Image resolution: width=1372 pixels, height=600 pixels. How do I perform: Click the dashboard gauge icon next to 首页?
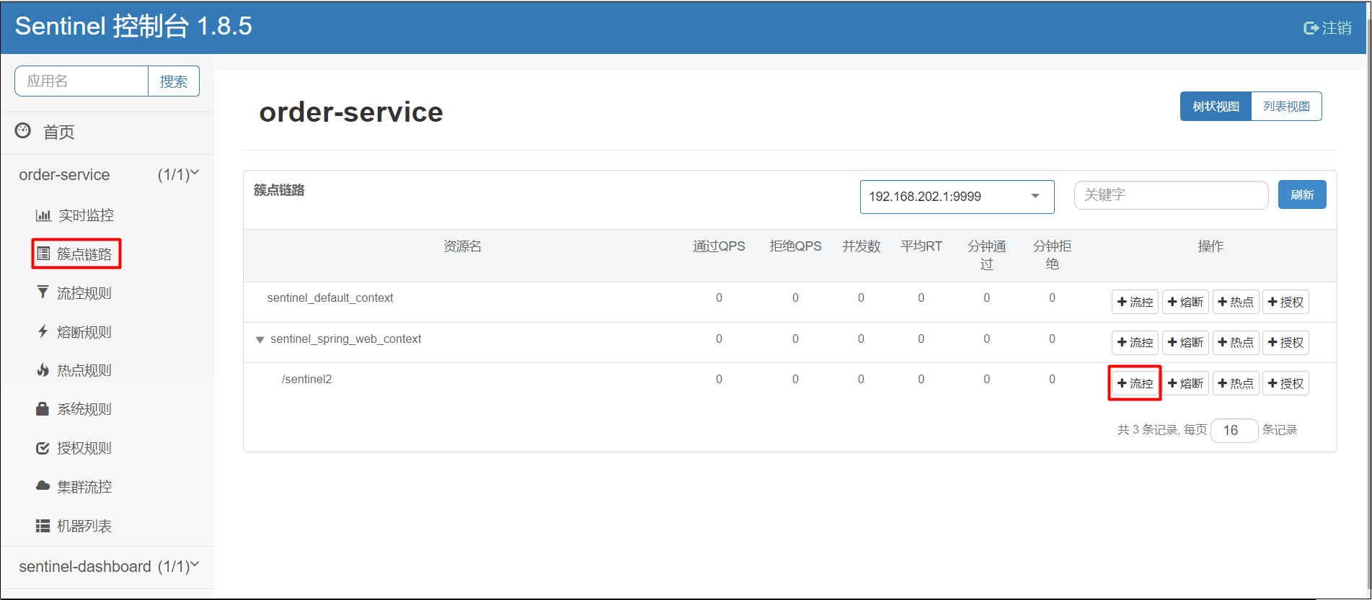pyautogui.click(x=23, y=130)
